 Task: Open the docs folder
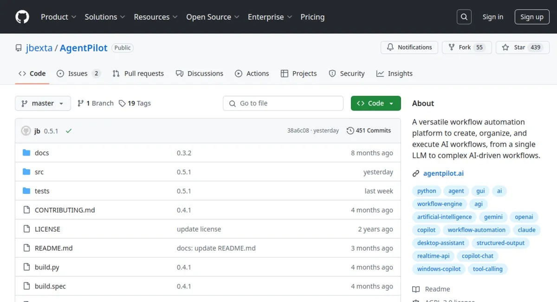42,153
